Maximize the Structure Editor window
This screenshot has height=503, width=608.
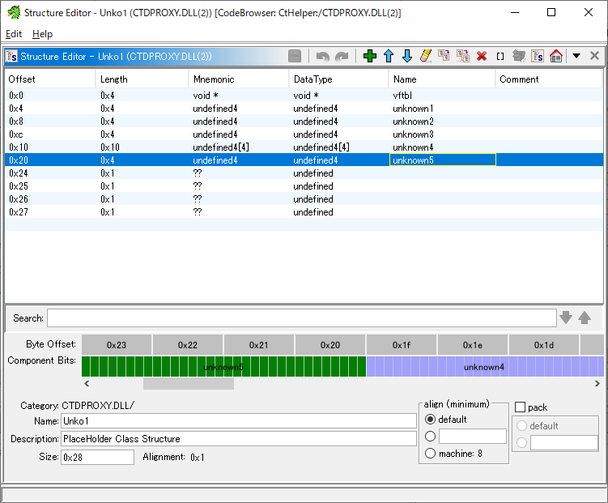pyautogui.click(x=551, y=12)
